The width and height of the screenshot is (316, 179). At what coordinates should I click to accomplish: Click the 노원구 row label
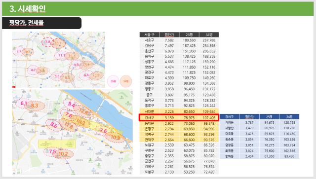click(x=149, y=145)
